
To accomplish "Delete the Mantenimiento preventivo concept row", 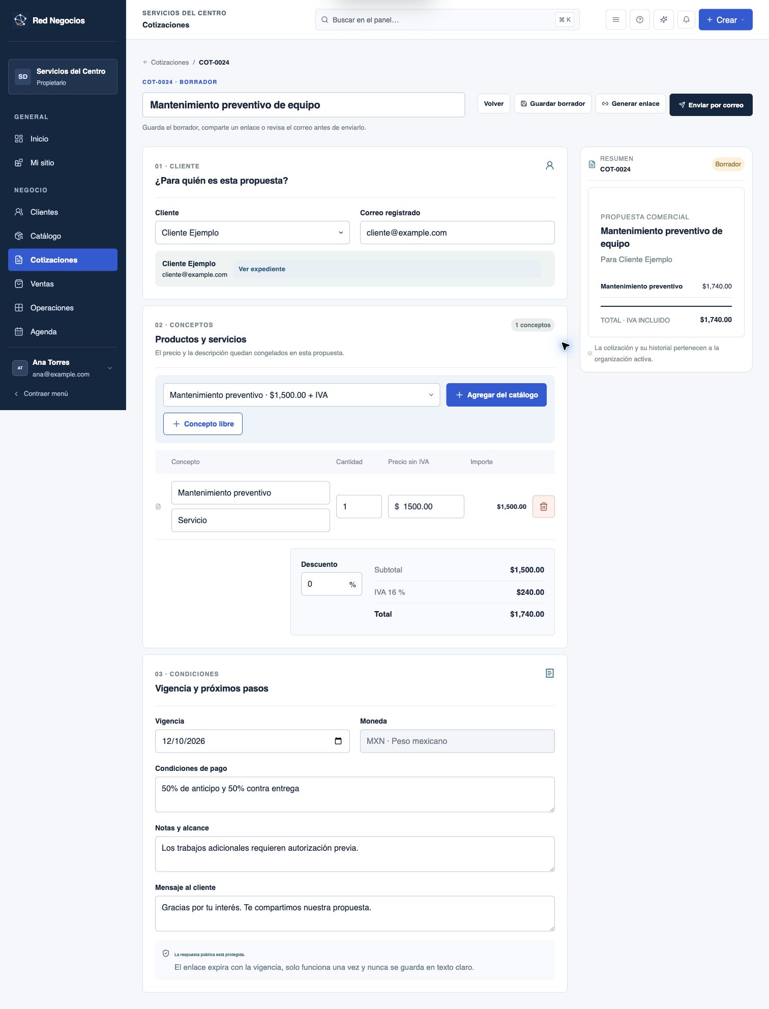I will (544, 507).
